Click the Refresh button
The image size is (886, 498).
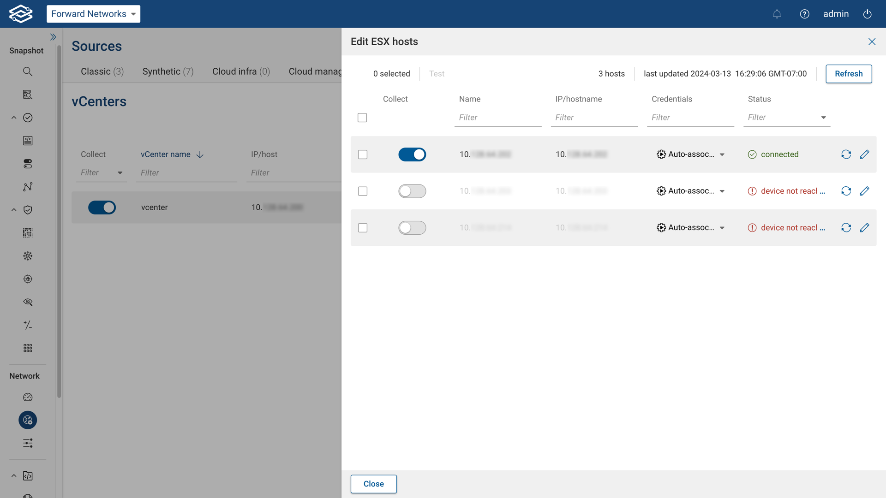pos(849,74)
